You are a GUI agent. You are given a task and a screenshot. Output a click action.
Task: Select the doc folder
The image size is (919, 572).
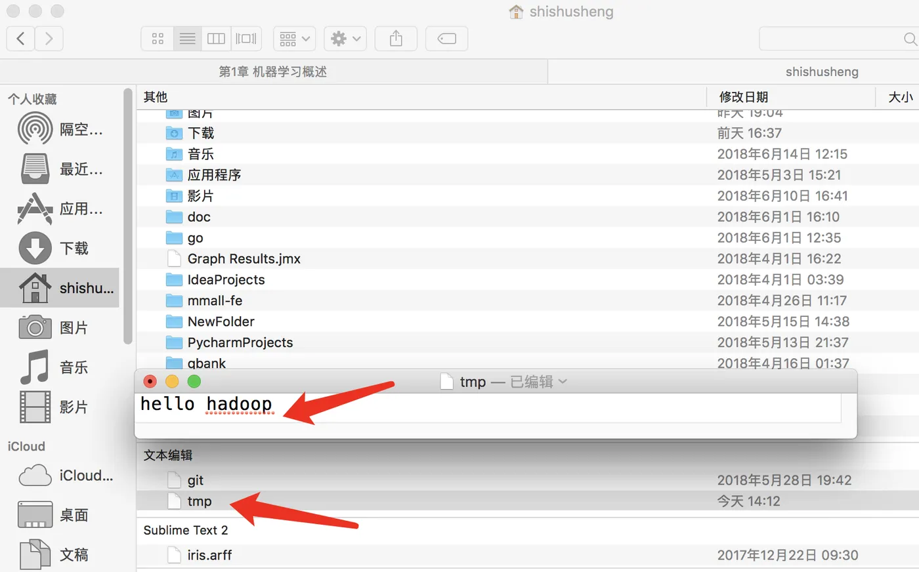pyautogui.click(x=528, y=217)
